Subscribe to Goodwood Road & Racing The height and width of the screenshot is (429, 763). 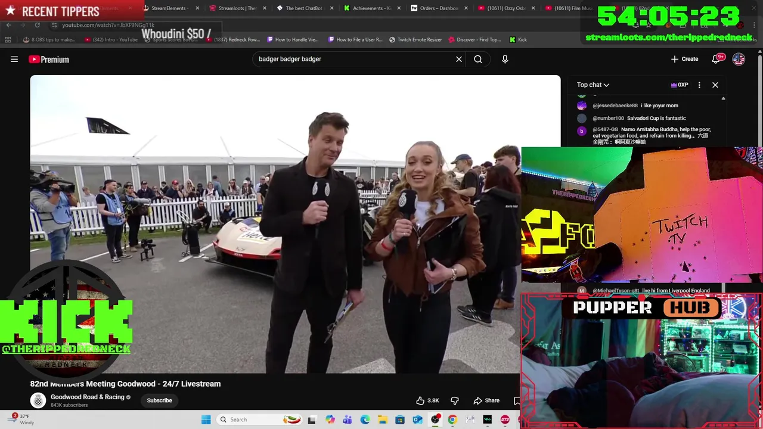[x=159, y=400]
